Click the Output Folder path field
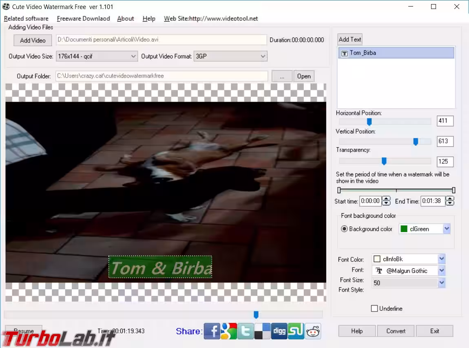Image resolution: width=469 pixels, height=348 pixels. point(161,76)
